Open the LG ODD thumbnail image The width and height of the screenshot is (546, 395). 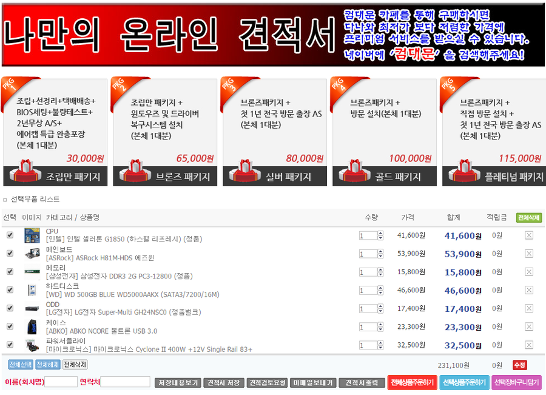tap(32, 309)
